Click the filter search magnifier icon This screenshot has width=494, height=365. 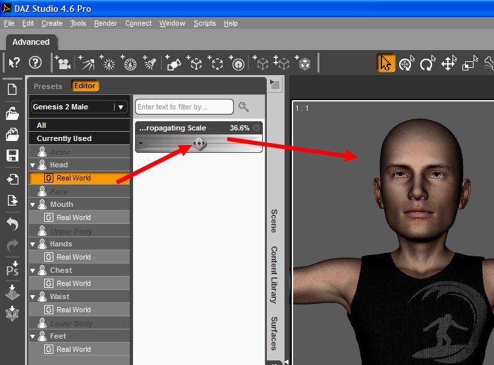click(243, 107)
